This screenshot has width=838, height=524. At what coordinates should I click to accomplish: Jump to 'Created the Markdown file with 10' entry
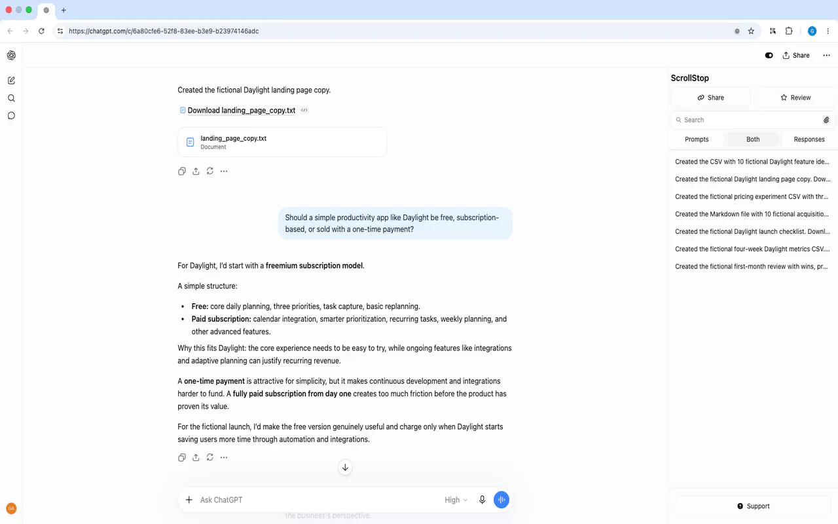pos(752,214)
